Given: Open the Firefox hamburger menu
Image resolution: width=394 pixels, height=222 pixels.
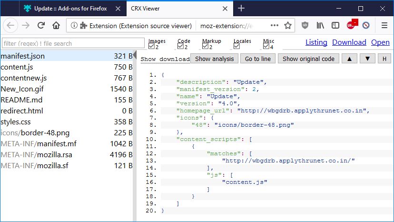Looking at the screenshot, I should coord(384,26).
